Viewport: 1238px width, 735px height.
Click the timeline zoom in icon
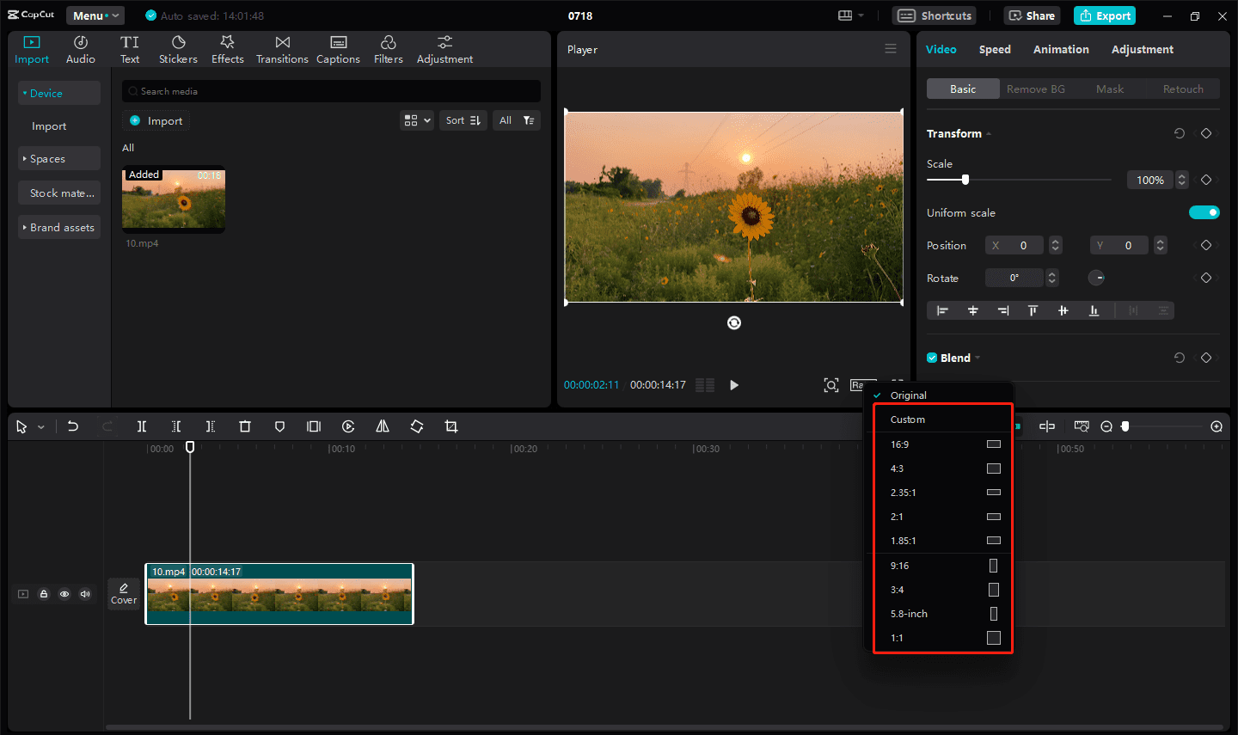pyautogui.click(x=1217, y=426)
